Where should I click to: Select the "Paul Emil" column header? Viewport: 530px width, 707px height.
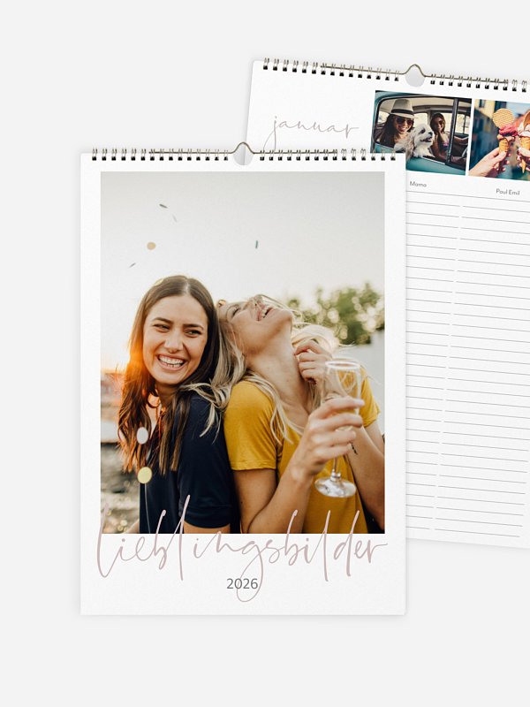507,192
